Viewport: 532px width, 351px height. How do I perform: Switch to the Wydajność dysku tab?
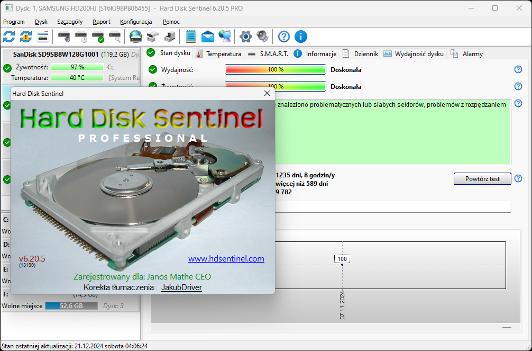(x=414, y=53)
